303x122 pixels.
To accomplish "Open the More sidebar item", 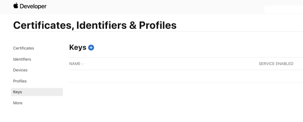I will click(x=18, y=103).
